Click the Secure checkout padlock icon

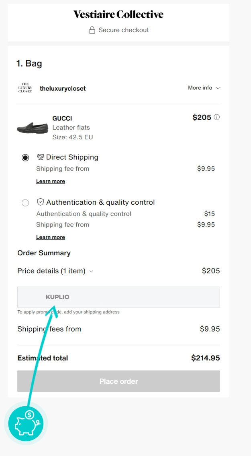[92, 30]
